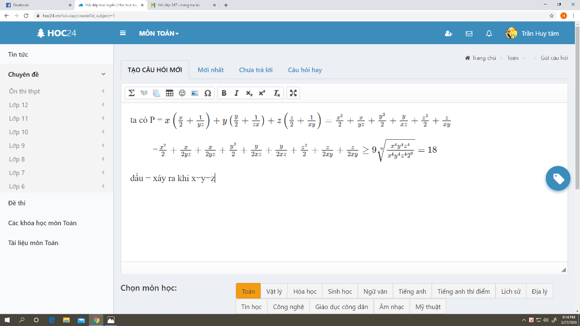
Task: Open the TeX formula editor icon
Action: click(x=144, y=93)
